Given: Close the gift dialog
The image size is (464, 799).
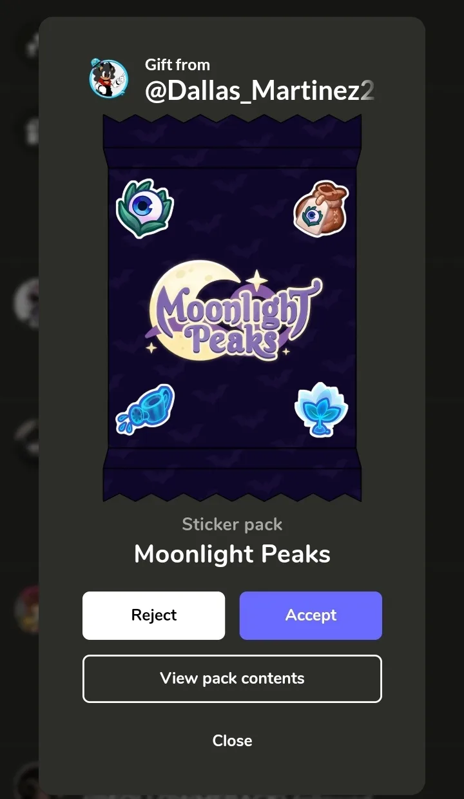Looking at the screenshot, I should click(x=232, y=740).
